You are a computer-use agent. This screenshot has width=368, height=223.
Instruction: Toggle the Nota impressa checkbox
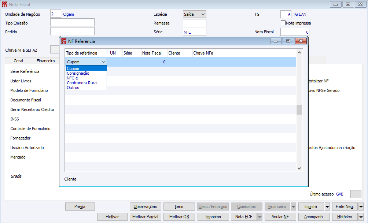pyautogui.click(x=283, y=23)
